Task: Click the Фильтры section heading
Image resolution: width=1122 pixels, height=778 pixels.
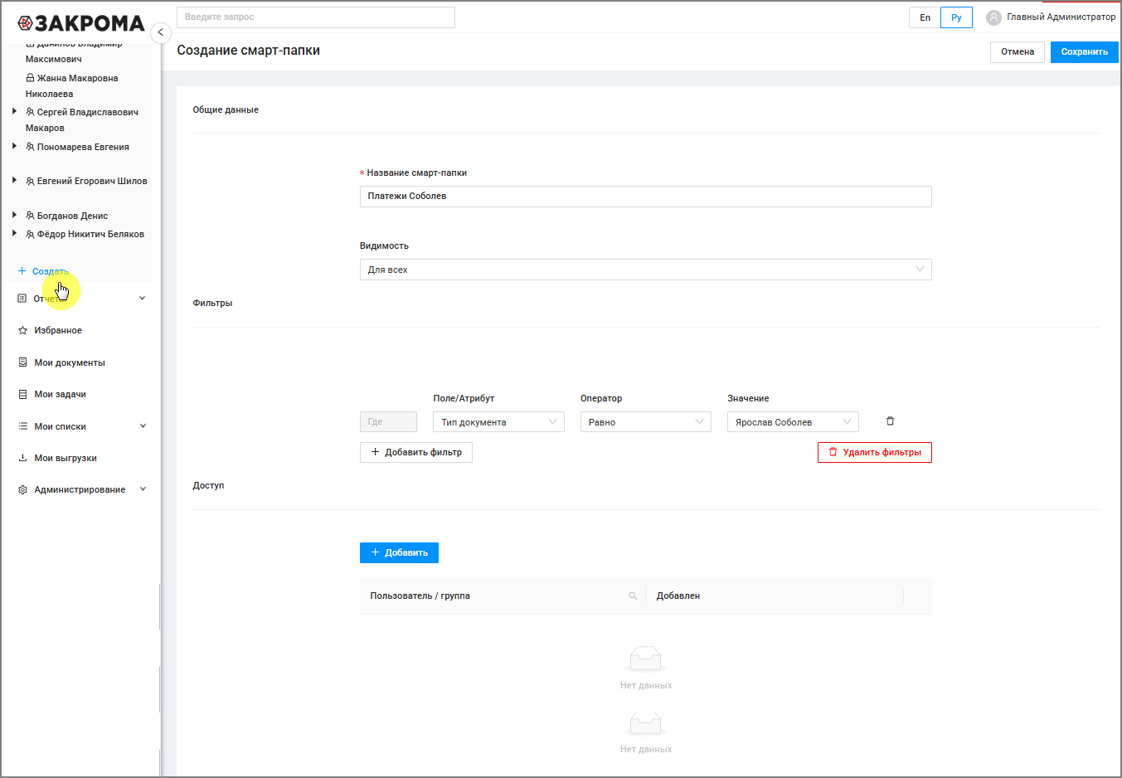Action: (x=212, y=303)
